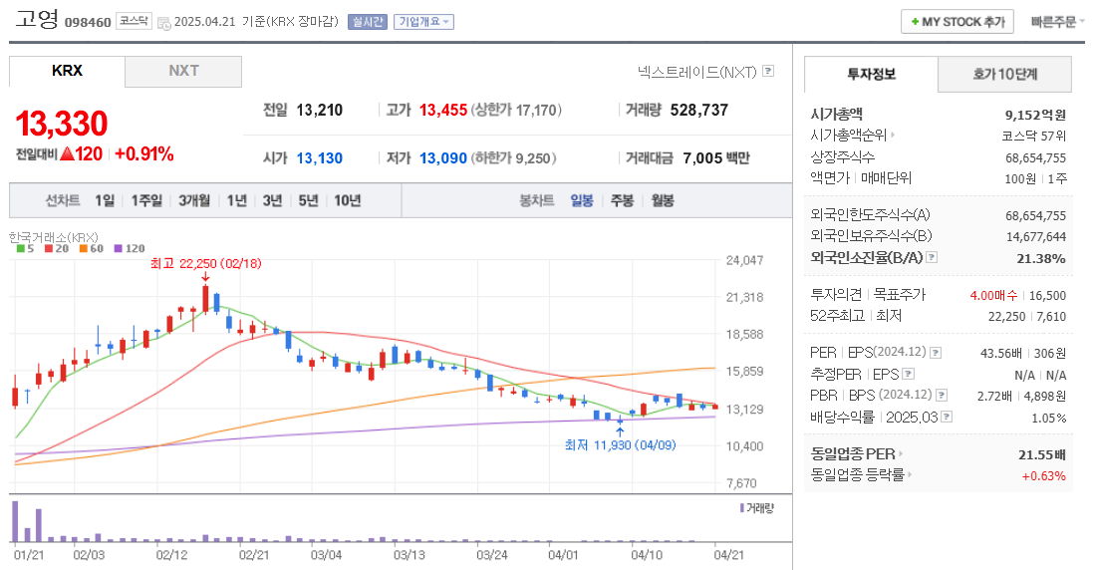Click the 고가 value 13,455
The height and width of the screenshot is (570, 1094).
(443, 111)
